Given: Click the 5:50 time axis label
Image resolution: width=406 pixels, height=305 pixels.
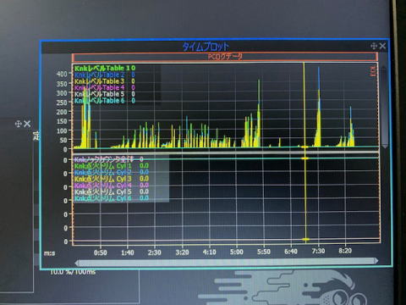Looking at the screenshot, I should coord(264,252).
